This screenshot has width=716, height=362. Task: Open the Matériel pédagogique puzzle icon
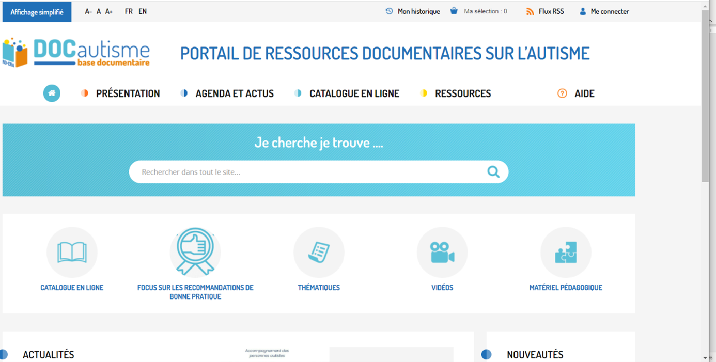coord(566,253)
